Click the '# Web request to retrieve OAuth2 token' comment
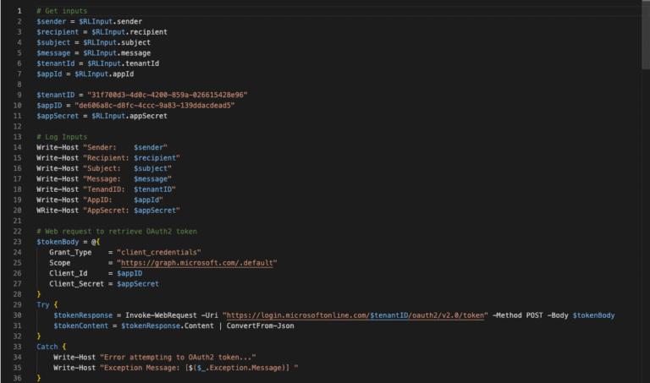Image resolution: width=650 pixels, height=383 pixels. pyautogui.click(x=116, y=231)
